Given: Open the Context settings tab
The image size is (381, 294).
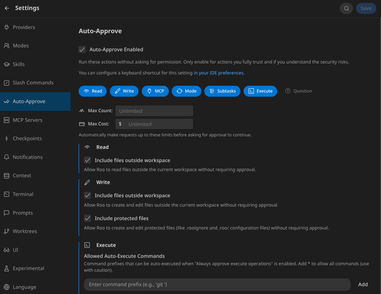Looking at the screenshot, I should coord(35,176).
